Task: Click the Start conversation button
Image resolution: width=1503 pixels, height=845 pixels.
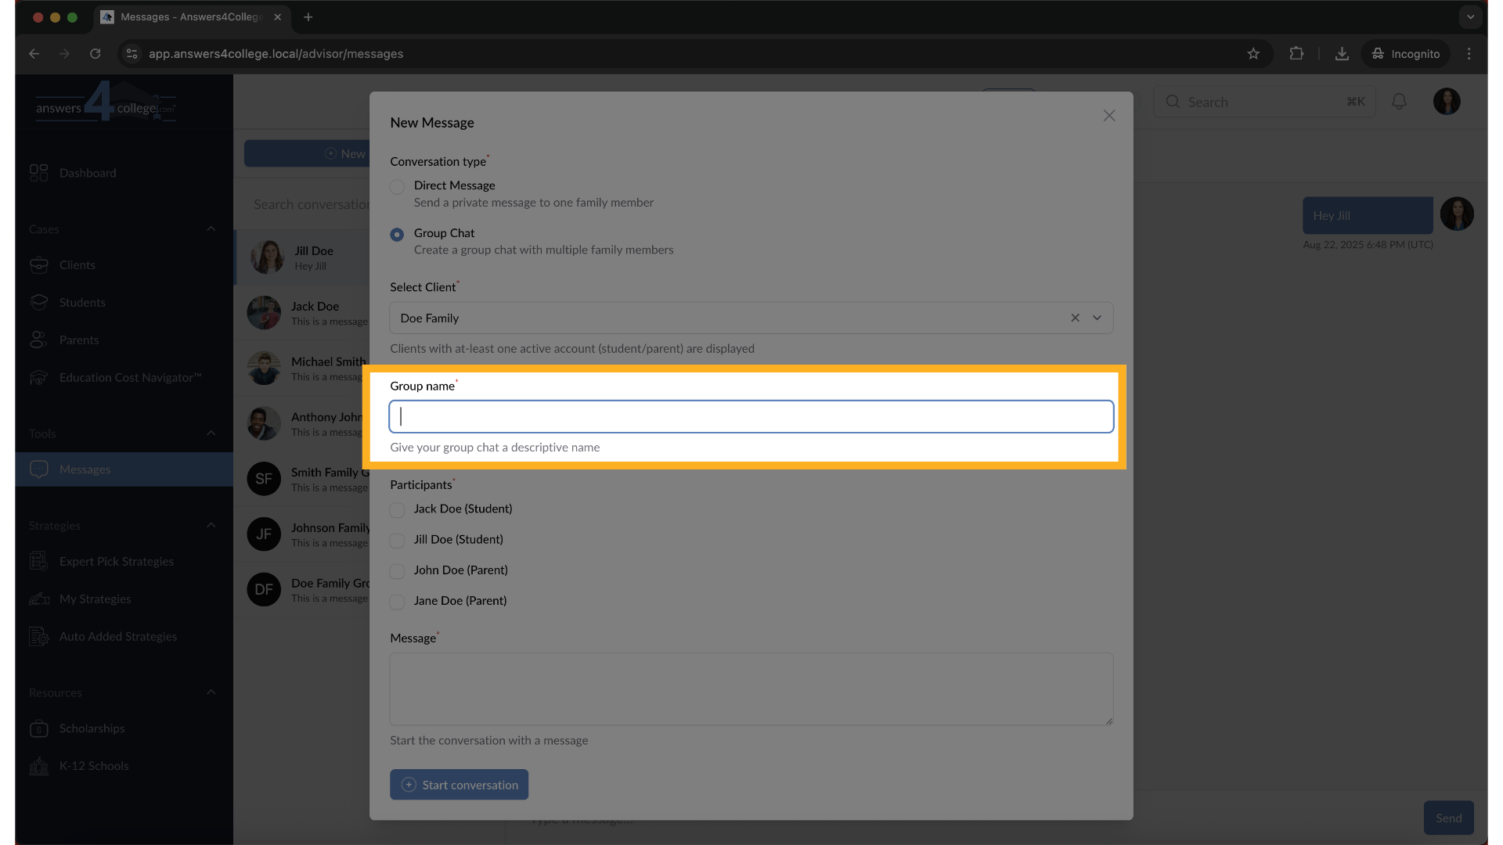Action: point(458,784)
